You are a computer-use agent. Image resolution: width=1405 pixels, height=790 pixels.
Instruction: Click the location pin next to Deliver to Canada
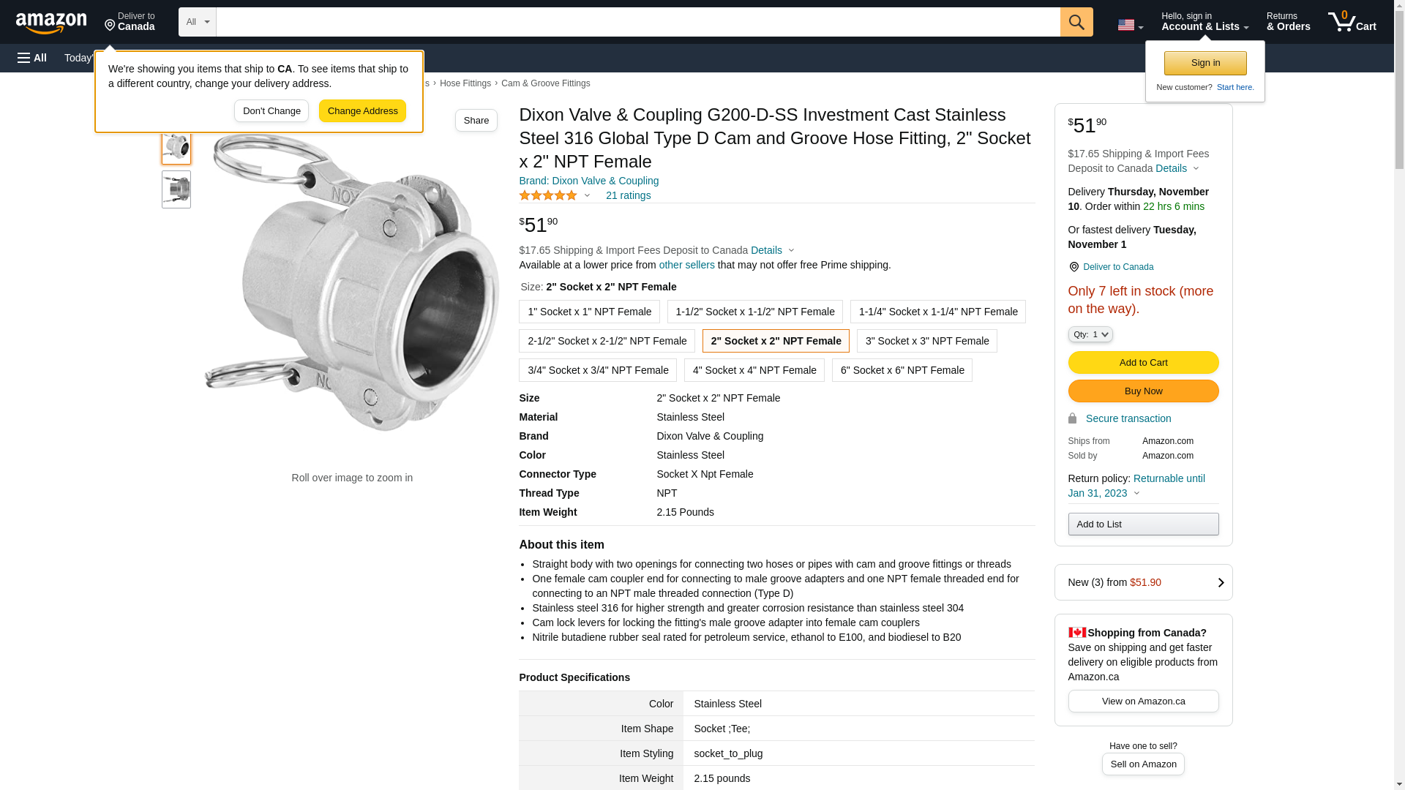(x=110, y=26)
